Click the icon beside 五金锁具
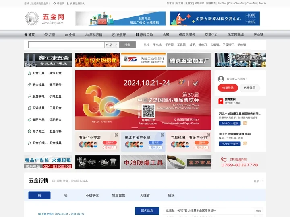The image size is (290, 217). click(29, 85)
